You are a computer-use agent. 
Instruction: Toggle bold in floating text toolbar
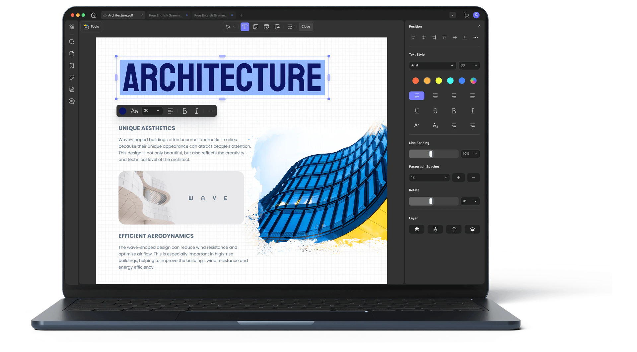click(x=185, y=111)
